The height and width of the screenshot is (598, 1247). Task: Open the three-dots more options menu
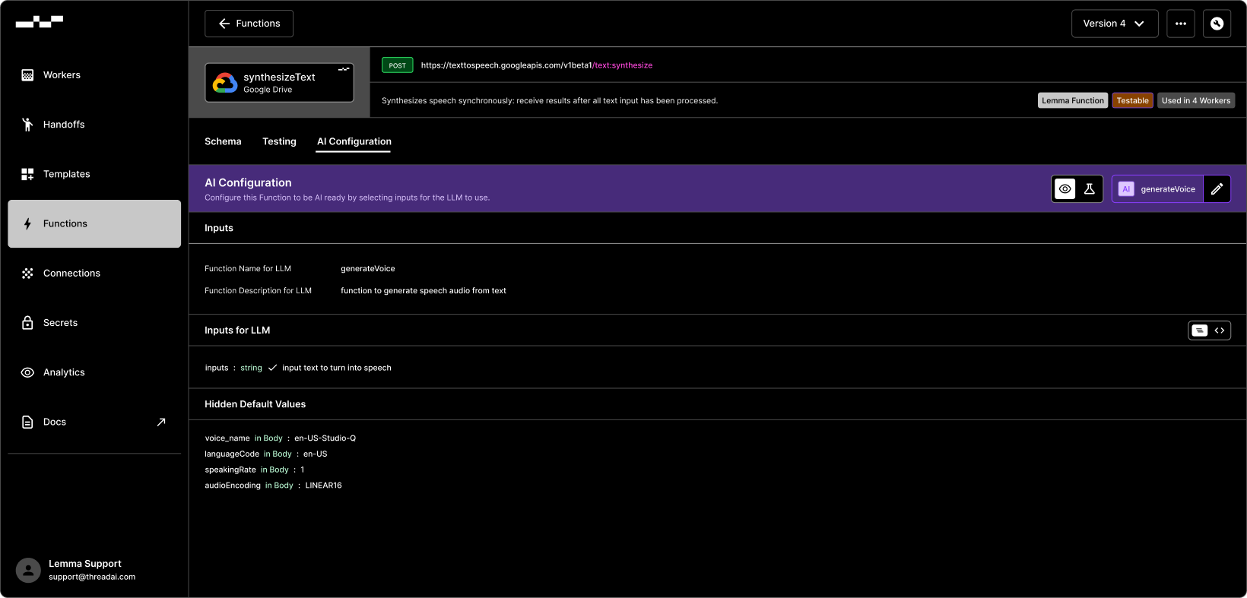[1181, 24]
